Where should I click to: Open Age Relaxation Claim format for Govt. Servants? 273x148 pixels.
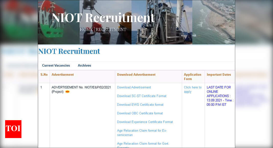click(143, 144)
